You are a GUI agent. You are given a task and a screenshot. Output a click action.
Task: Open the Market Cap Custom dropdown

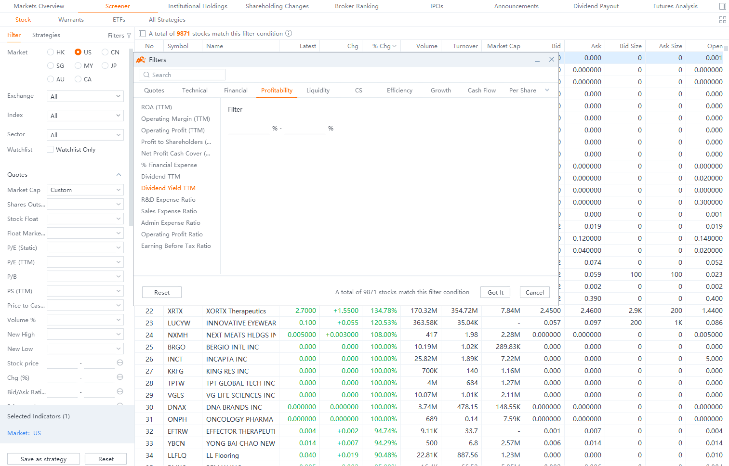pyautogui.click(x=85, y=190)
